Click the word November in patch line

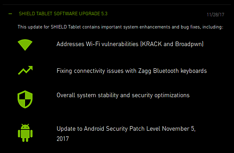click(x=175, y=129)
